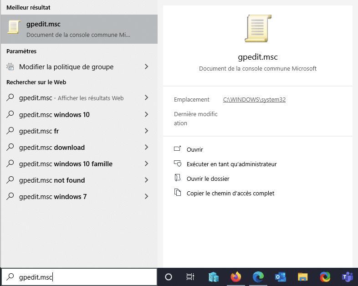Click the Task View icon
Image resolution: width=358 pixels, height=286 pixels.
(190, 276)
